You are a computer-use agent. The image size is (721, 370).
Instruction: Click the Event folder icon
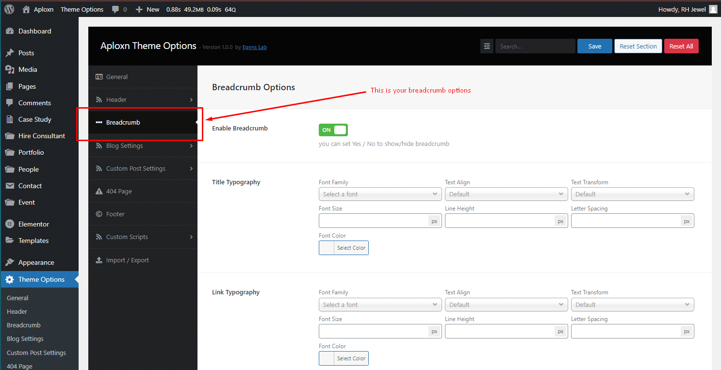click(x=10, y=202)
